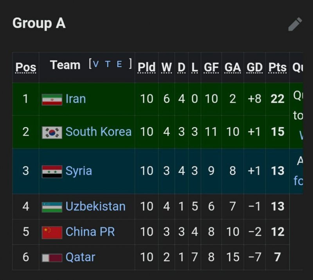Click the Pld column header

pos(147,67)
